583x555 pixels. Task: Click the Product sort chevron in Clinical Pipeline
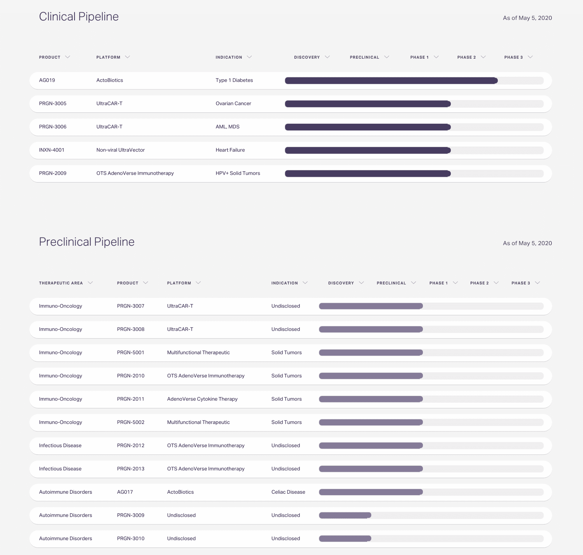(67, 57)
